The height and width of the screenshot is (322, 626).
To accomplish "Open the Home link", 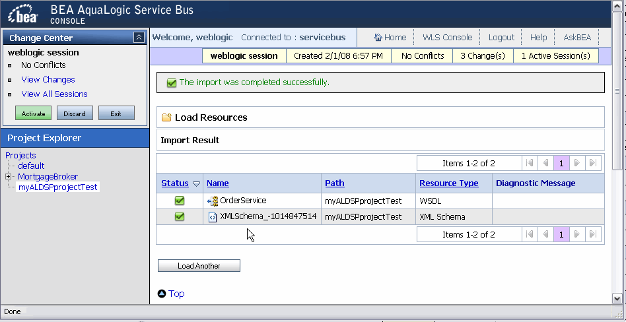I will click(396, 38).
